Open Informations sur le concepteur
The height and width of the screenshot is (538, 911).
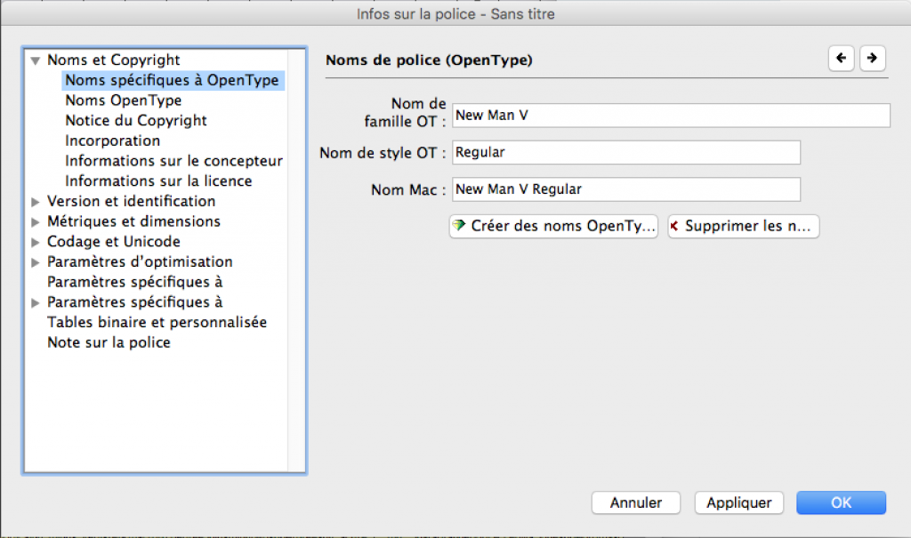pyautogui.click(x=173, y=161)
